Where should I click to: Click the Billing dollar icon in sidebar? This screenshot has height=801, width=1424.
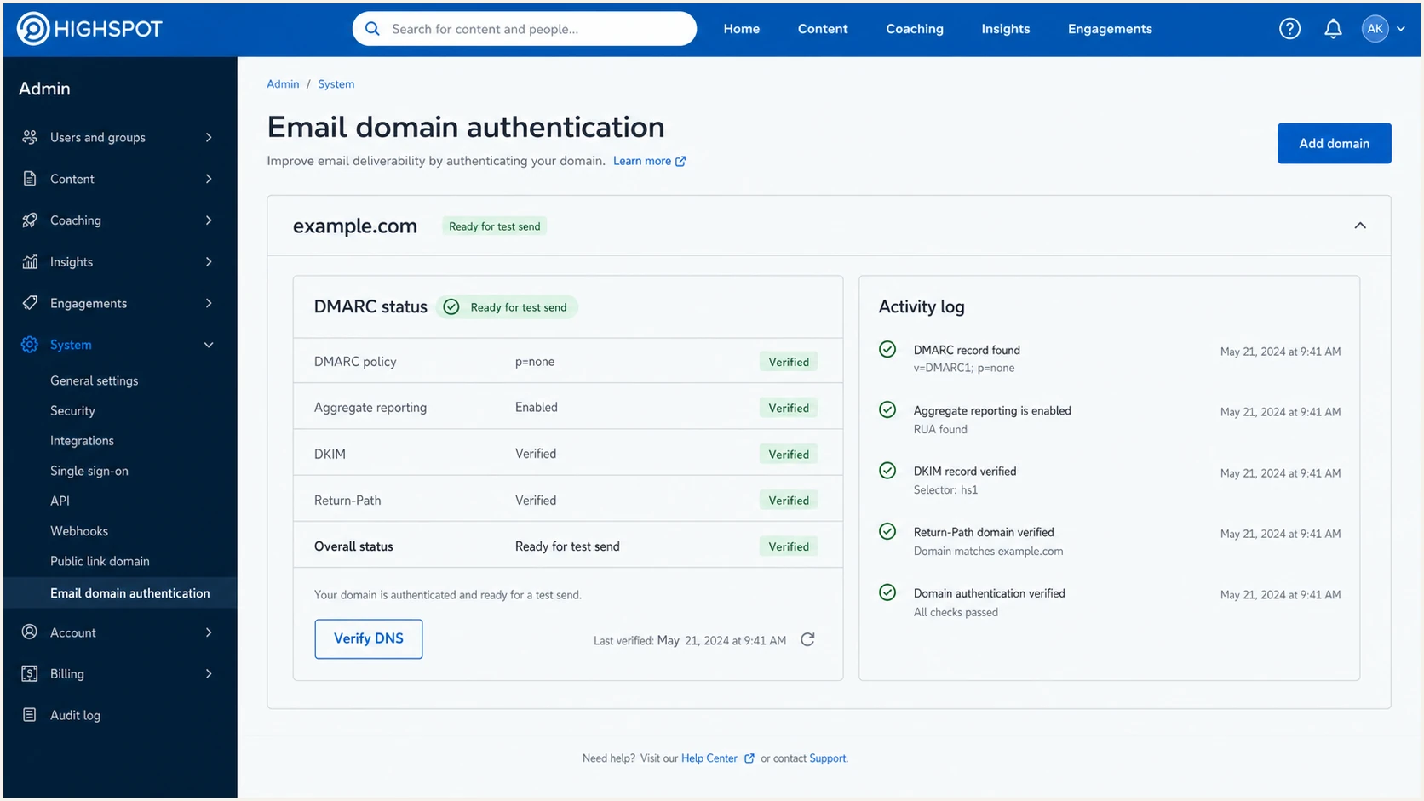coord(30,673)
